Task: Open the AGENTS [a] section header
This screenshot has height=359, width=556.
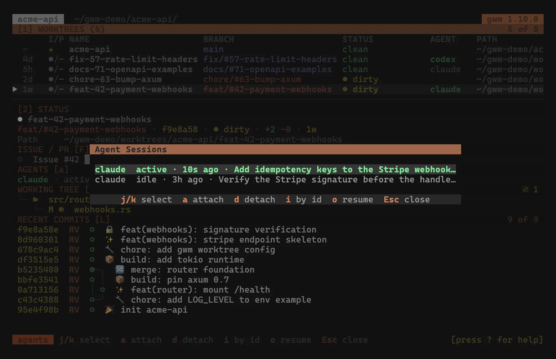Action: click(43, 170)
